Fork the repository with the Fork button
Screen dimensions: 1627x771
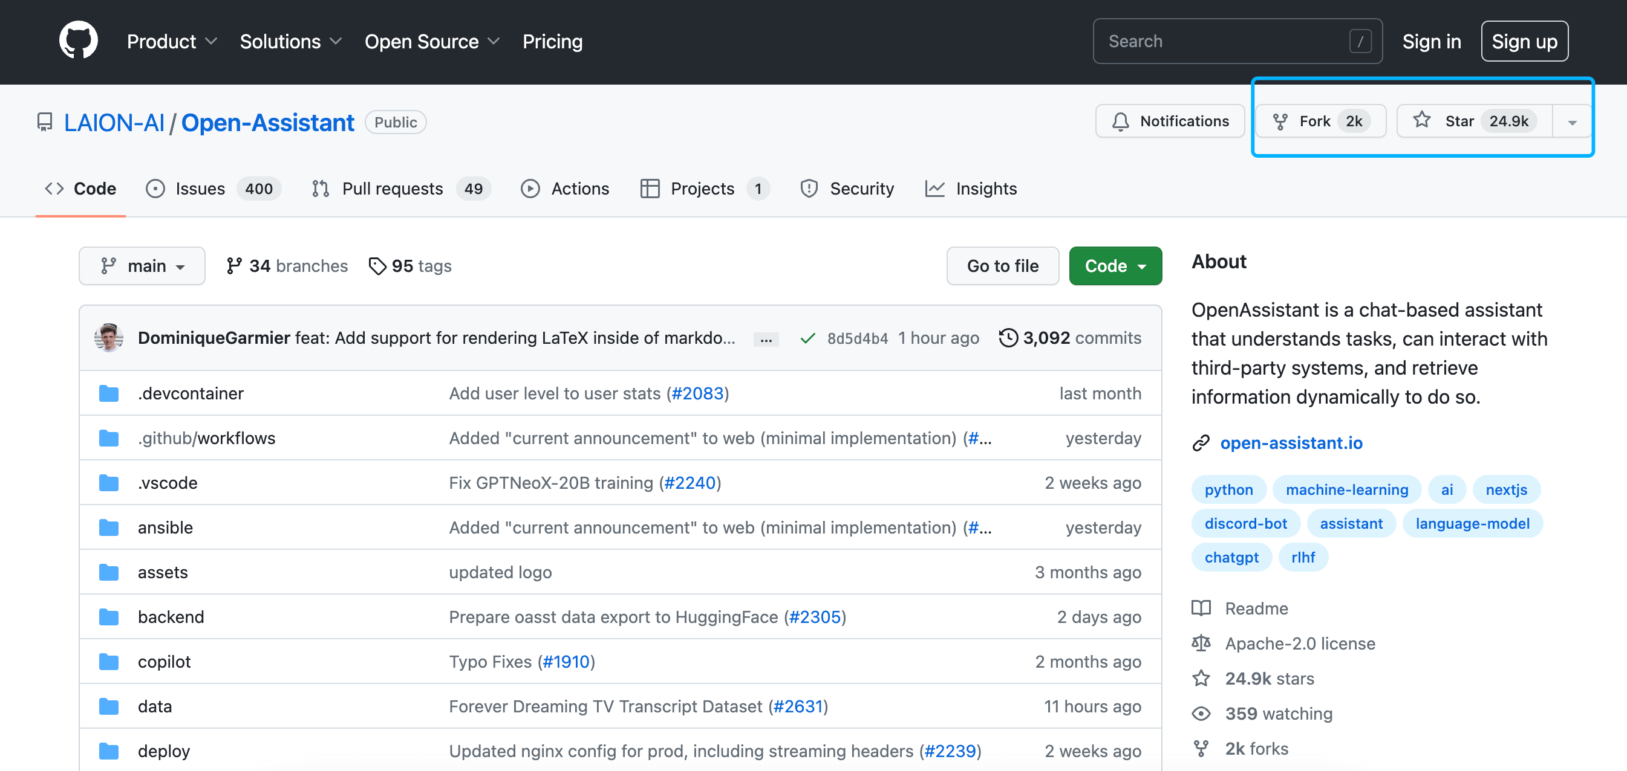point(1321,121)
